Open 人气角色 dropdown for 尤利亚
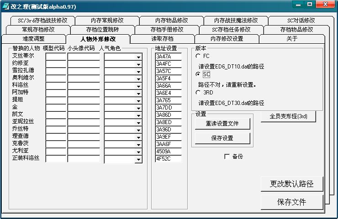 138,152
